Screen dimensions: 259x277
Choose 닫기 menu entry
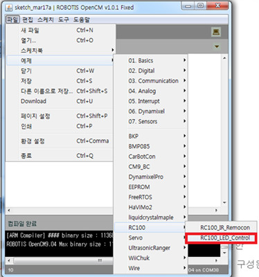(x=60, y=71)
